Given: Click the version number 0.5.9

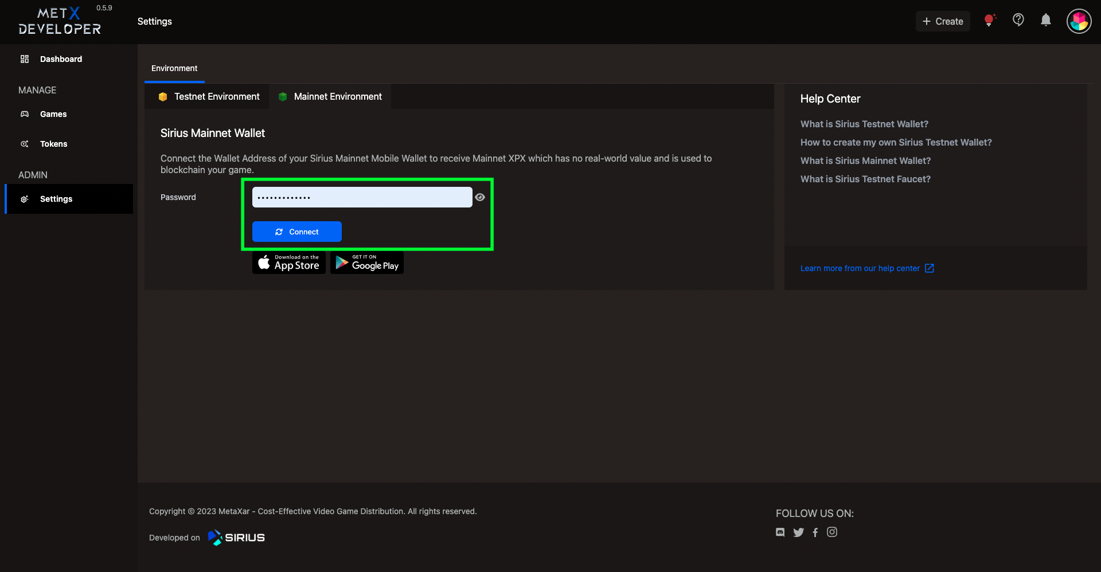Looking at the screenshot, I should [x=104, y=8].
